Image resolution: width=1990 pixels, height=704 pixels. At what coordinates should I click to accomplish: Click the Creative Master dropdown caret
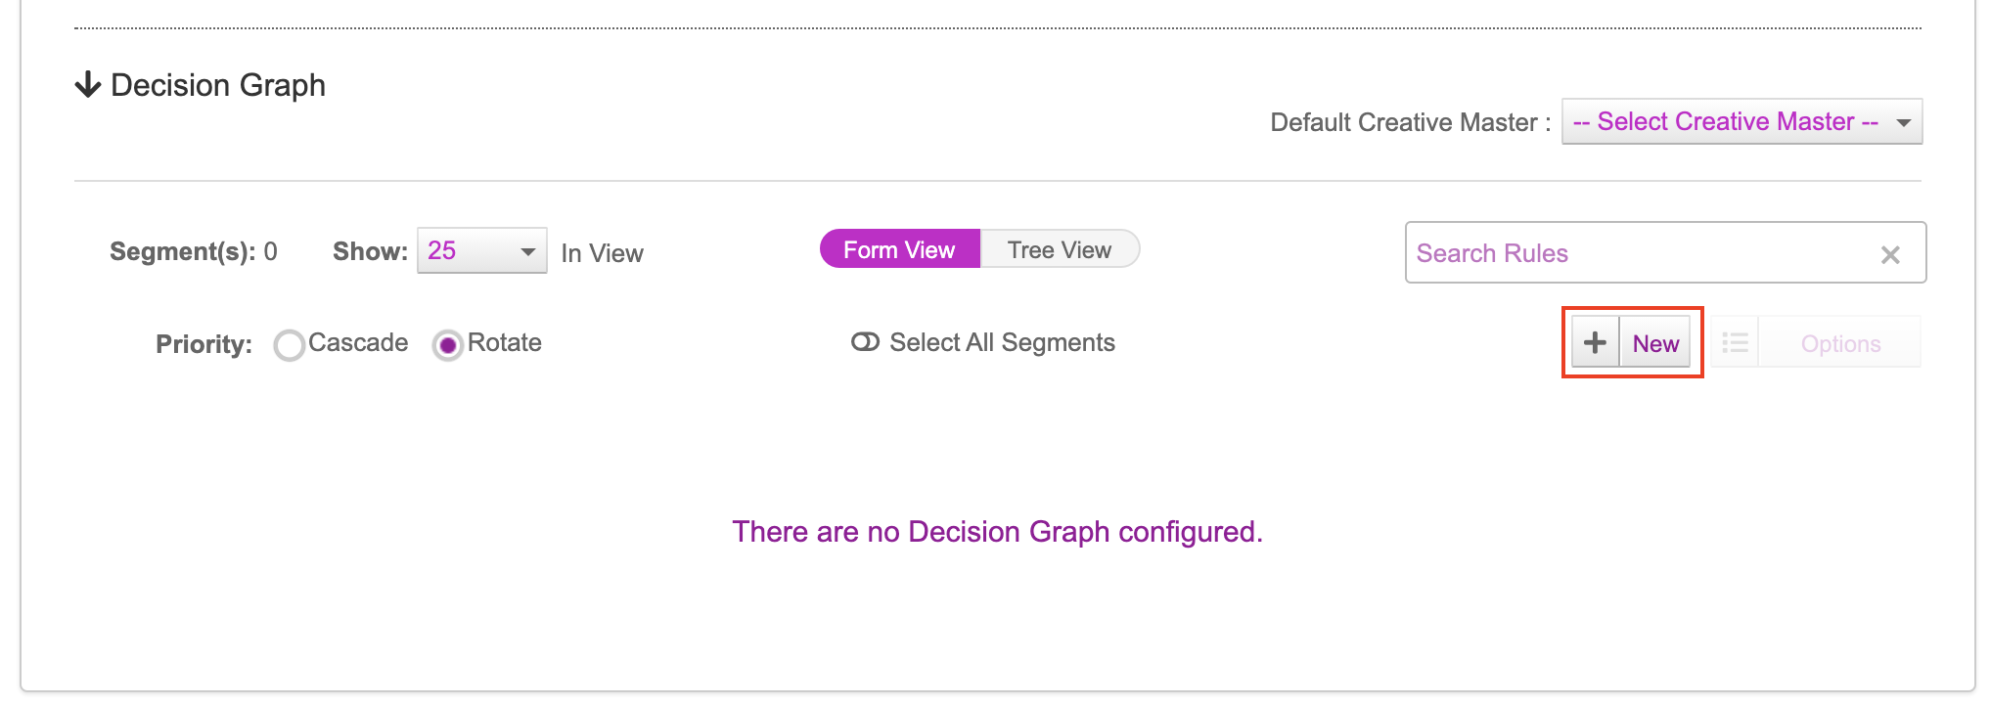(x=1904, y=123)
